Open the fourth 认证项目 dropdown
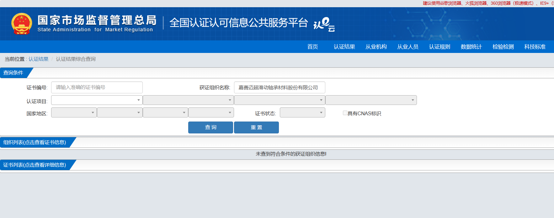Screen dimensions: 554x218 pos(371,100)
